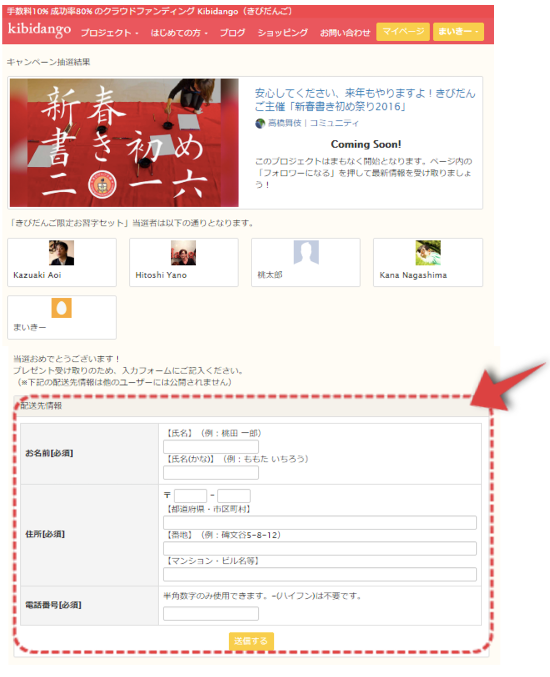Select the まいきー winner name
The image size is (550, 677).
coord(30,328)
